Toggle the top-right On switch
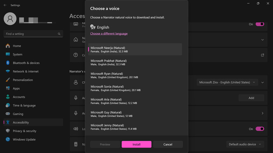This screenshot has height=153, width=273. (x=260, y=24)
